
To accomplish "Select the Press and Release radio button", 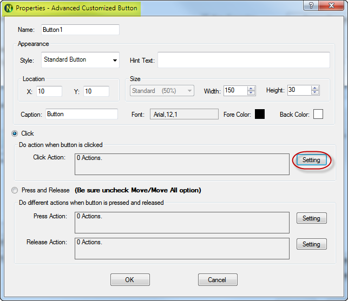I will 15,190.
